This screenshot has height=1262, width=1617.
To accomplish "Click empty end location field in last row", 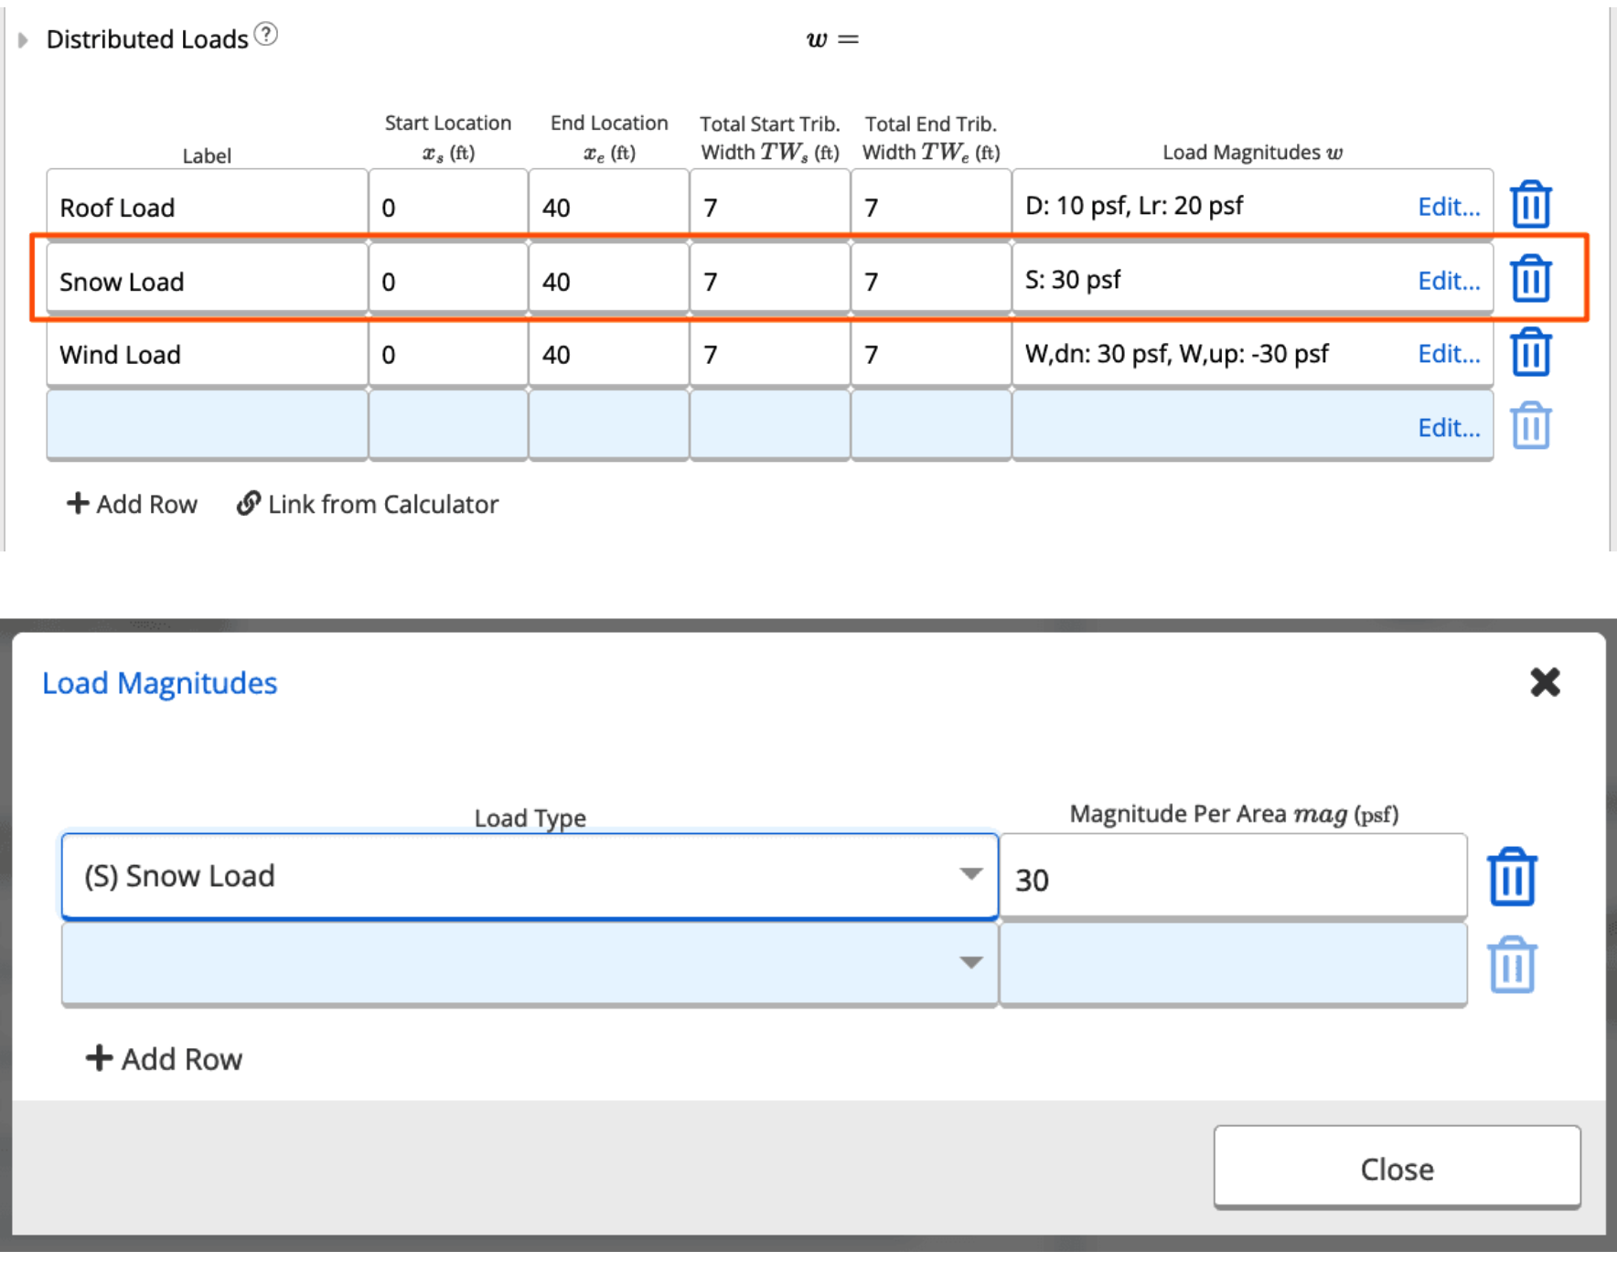I will 609,425.
